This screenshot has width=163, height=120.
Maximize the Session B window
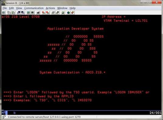pyautogui.click(x=149, y=2)
